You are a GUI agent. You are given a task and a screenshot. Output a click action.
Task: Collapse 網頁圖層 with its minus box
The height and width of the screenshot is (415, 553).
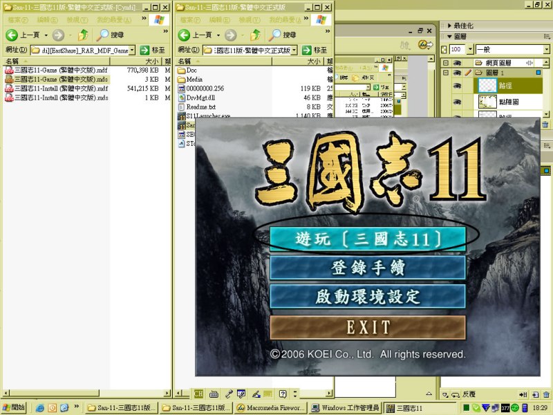pyautogui.click(x=446, y=63)
